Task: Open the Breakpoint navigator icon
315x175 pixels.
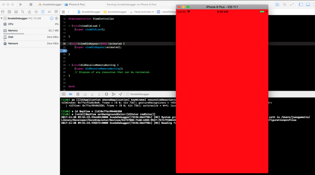Action: (x=49, y=12)
